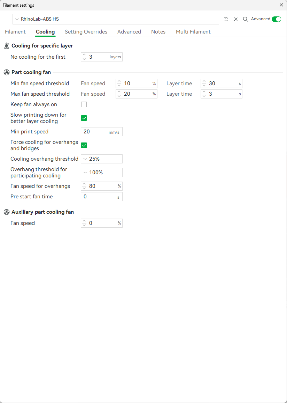The image size is (287, 403).
Task: Click the Part cooling fan section icon
Action: coord(7,72)
